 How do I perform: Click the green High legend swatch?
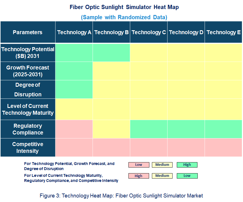coord(187,165)
